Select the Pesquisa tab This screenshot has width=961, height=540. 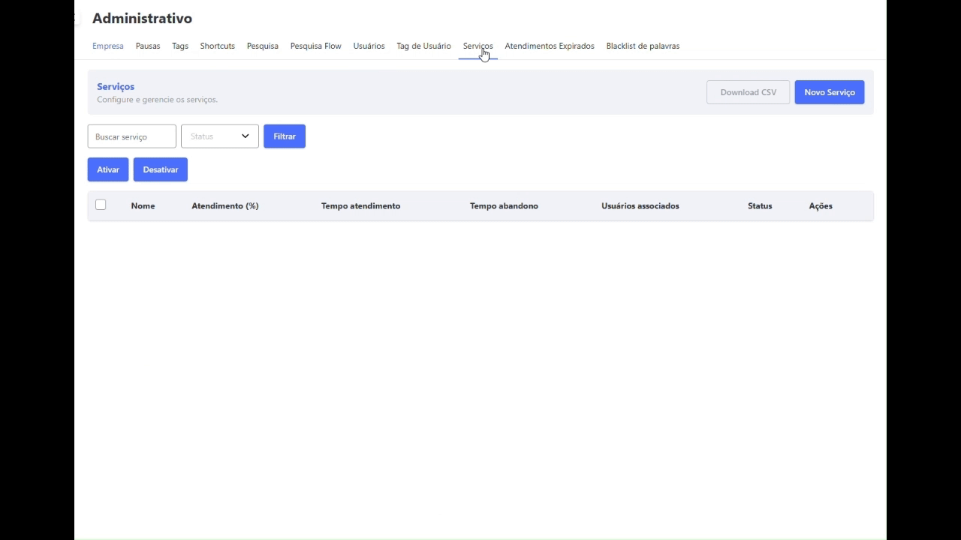point(262,46)
